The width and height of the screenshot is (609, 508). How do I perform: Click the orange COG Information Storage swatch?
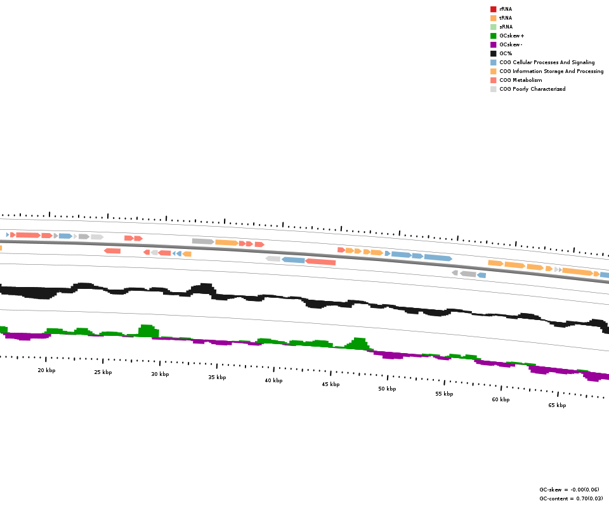click(494, 71)
